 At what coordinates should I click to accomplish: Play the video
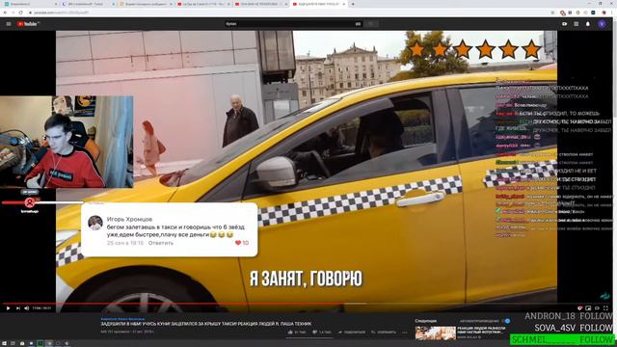point(8,308)
